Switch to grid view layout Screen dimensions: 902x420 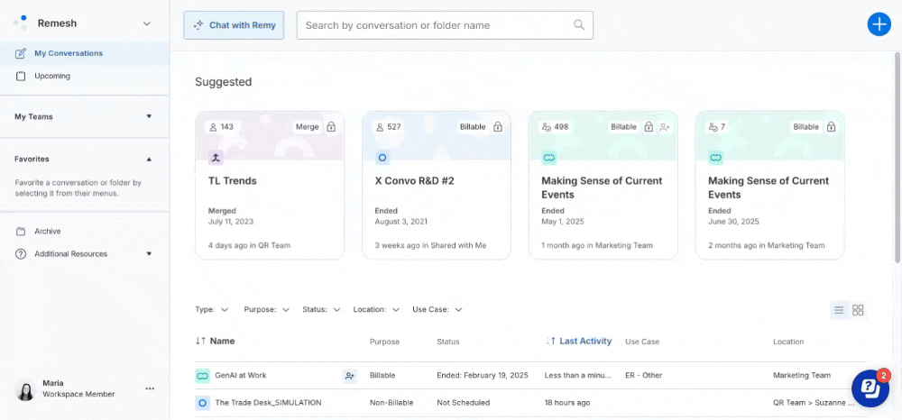click(x=858, y=310)
